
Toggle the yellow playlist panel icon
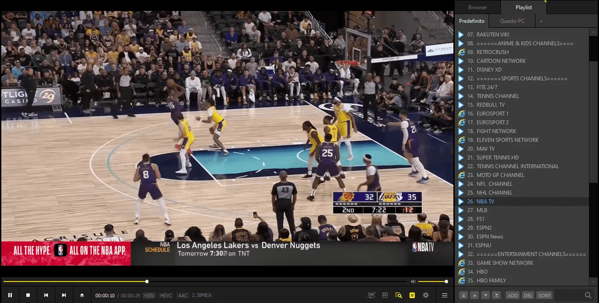point(412,295)
